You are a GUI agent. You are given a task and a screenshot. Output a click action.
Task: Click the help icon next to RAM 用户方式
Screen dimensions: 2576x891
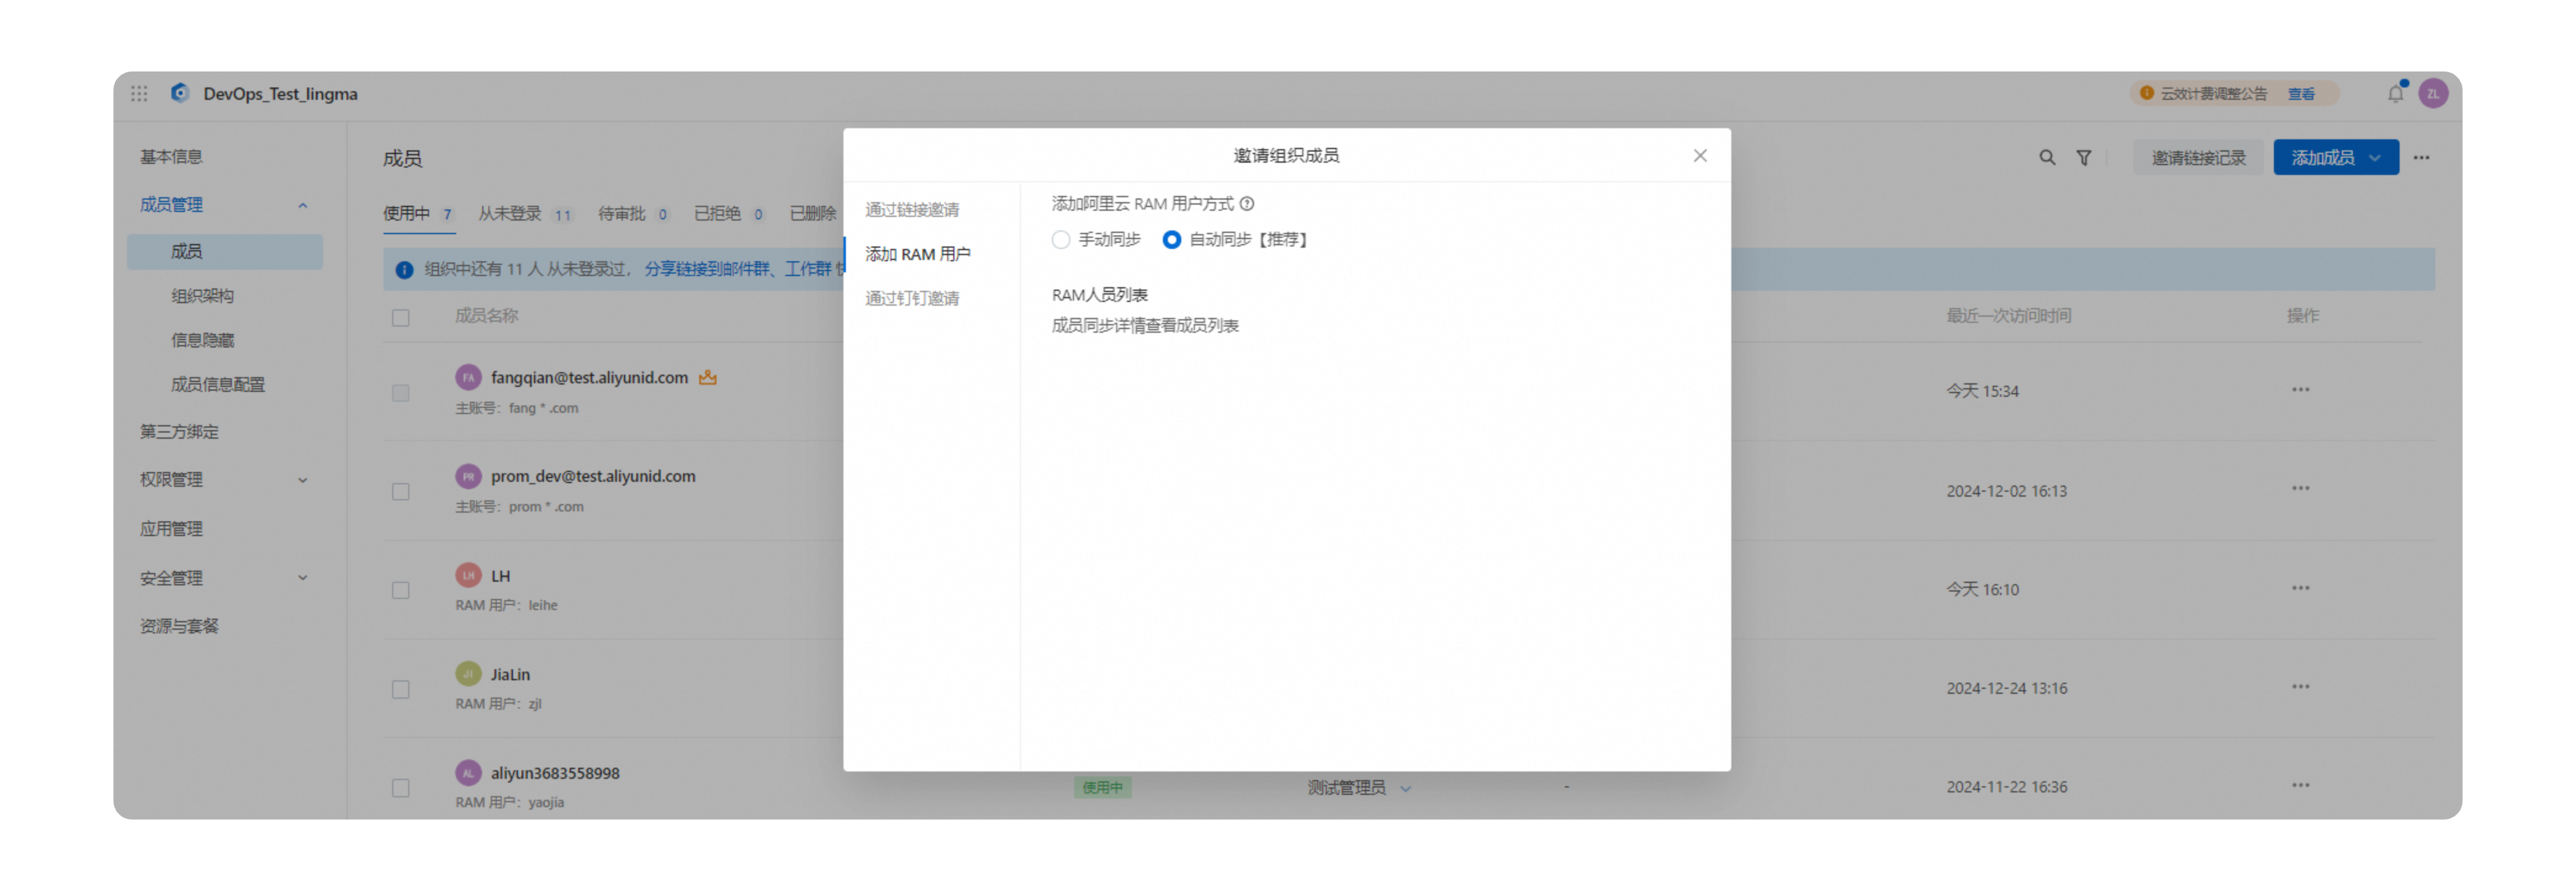click(1247, 204)
